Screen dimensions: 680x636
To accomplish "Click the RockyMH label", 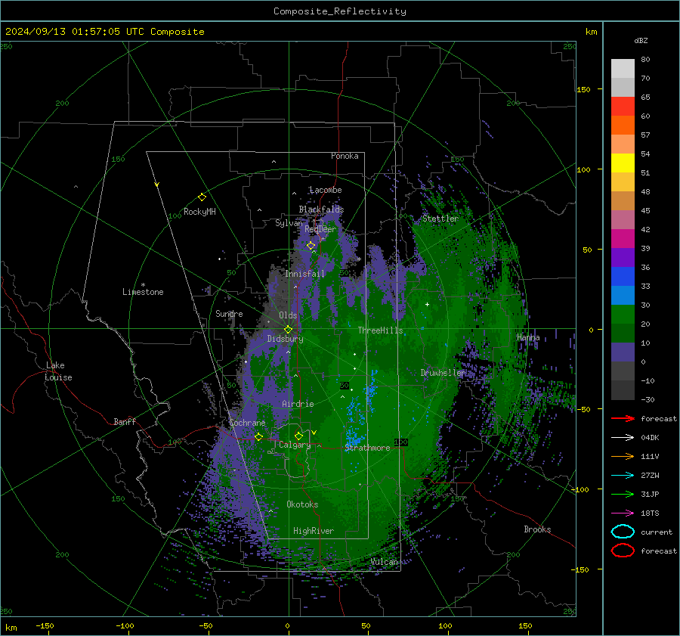I will [x=199, y=212].
